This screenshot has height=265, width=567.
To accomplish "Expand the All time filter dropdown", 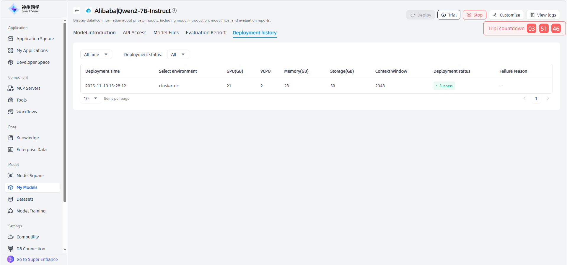I will click(x=96, y=55).
